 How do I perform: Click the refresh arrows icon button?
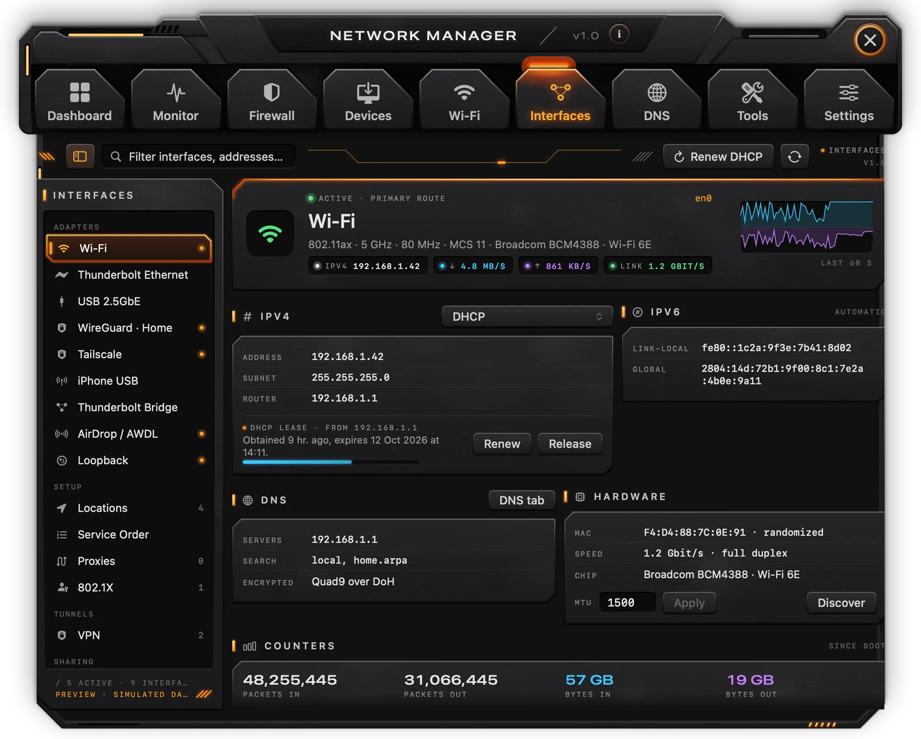click(x=794, y=156)
